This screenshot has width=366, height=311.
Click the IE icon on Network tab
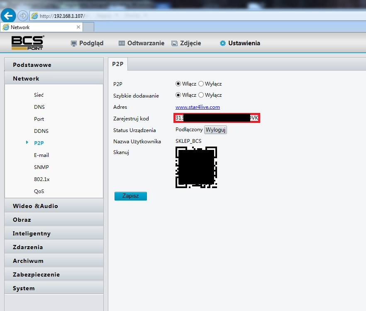[6, 27]
